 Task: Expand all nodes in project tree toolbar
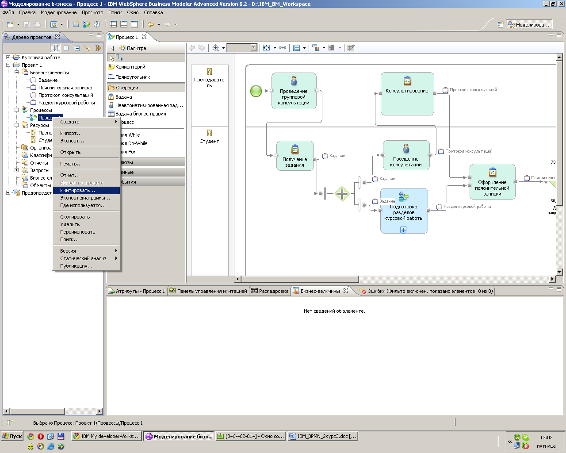(x=66, y=48)
